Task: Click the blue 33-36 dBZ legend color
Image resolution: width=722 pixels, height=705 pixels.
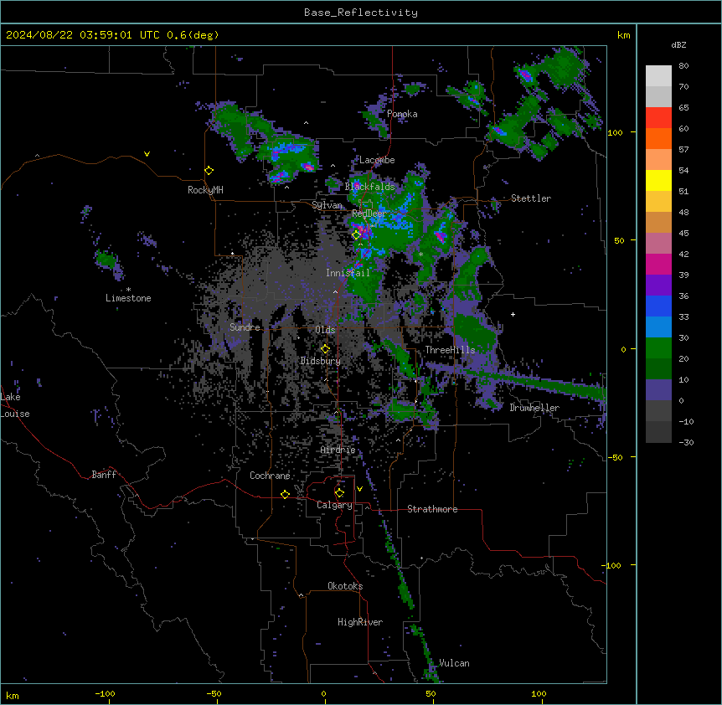Action: click(x=658, y=306)
